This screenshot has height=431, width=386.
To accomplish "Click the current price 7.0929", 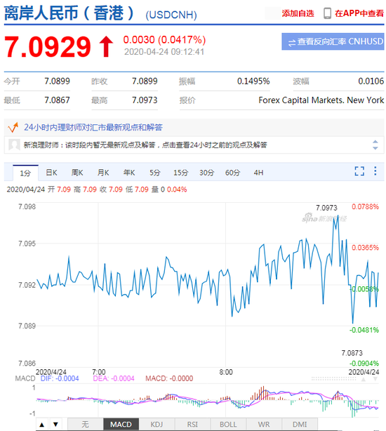I will point(48,47).
